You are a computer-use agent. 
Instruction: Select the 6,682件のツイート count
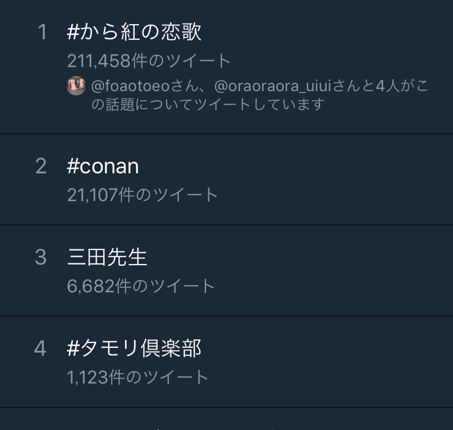pos(141,286)
